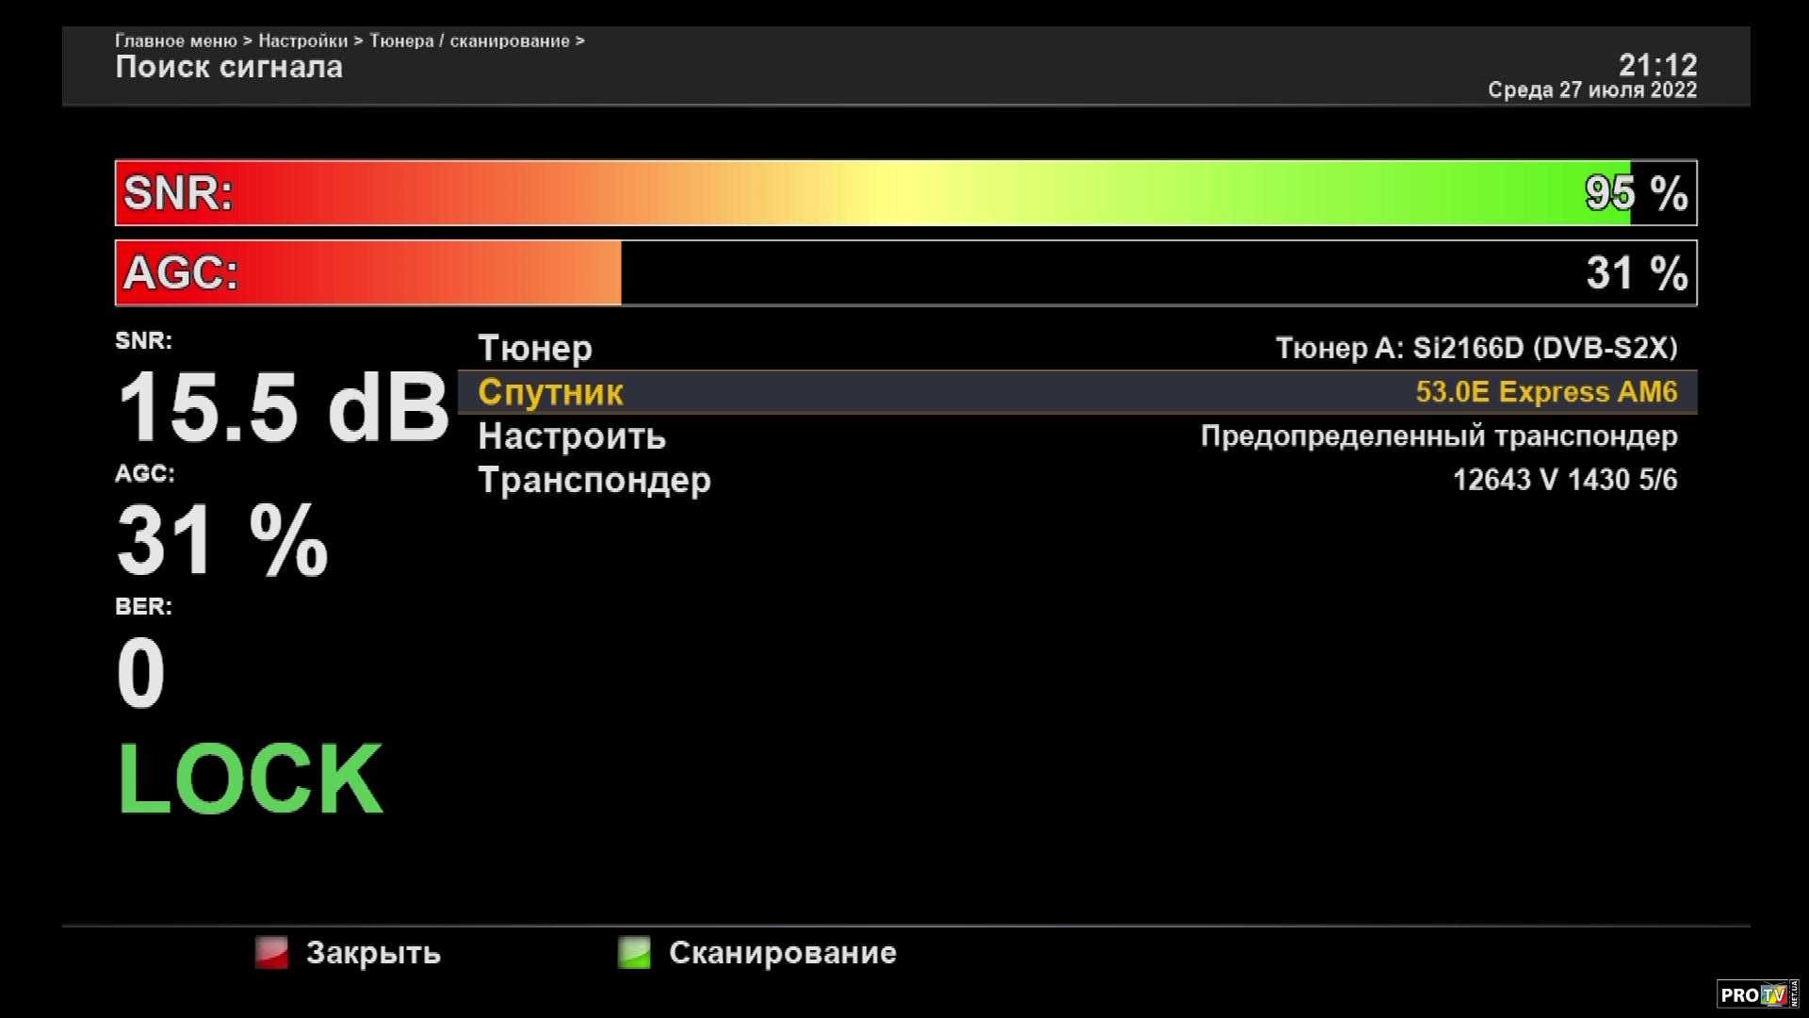Click the 21:12 clock display
This screenshot has height=1018, width=1809.
tap(1657, 65)
